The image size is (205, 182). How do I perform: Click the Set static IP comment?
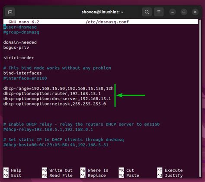point(64,140)
